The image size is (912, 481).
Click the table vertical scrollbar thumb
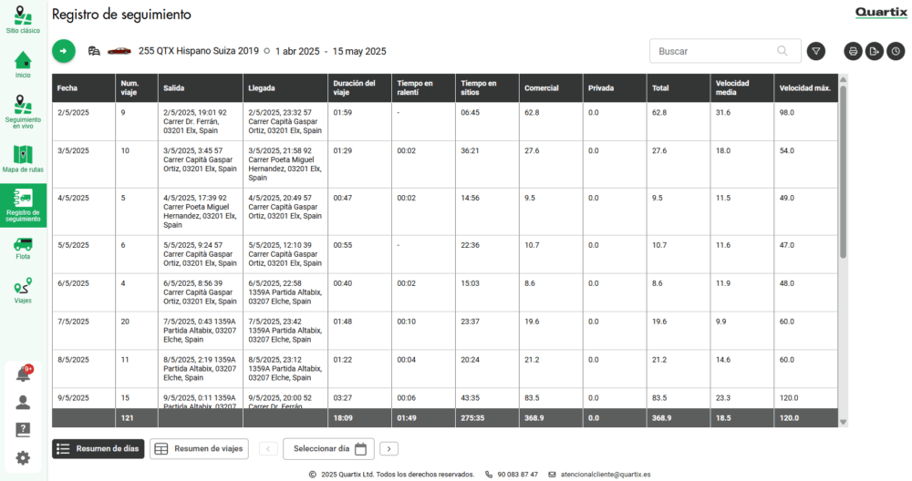[x=843, y=171]
